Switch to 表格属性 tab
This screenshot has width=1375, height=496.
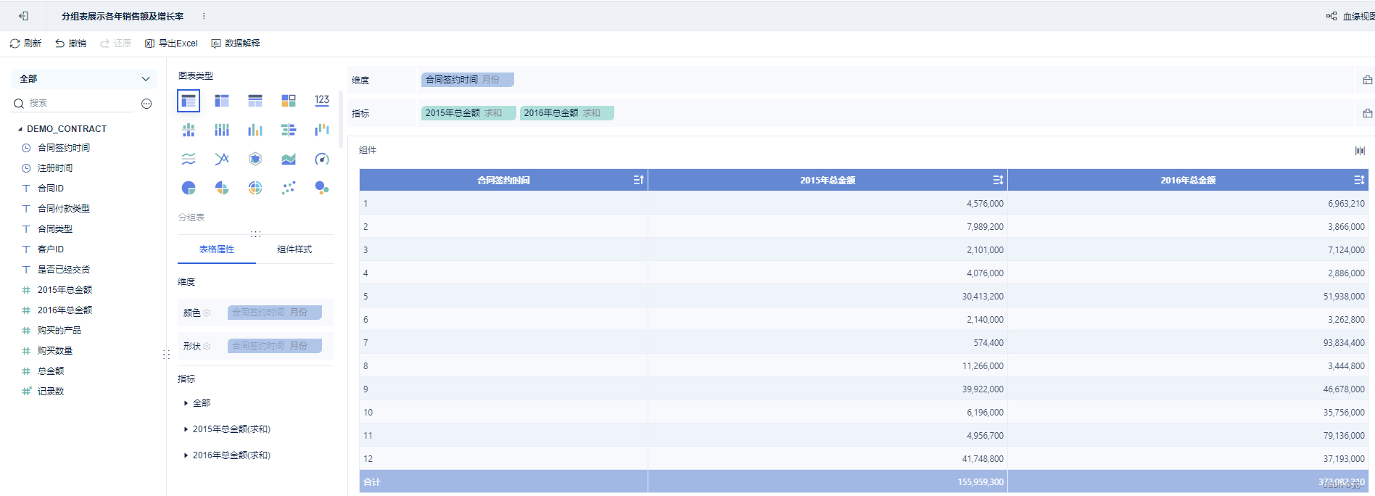point(217,249)
